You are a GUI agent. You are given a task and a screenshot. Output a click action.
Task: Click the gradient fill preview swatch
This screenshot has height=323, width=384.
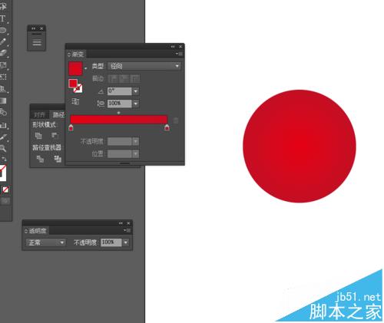tap(75, 68)
